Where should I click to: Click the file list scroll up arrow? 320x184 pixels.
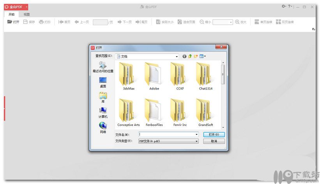coord(223,63)
